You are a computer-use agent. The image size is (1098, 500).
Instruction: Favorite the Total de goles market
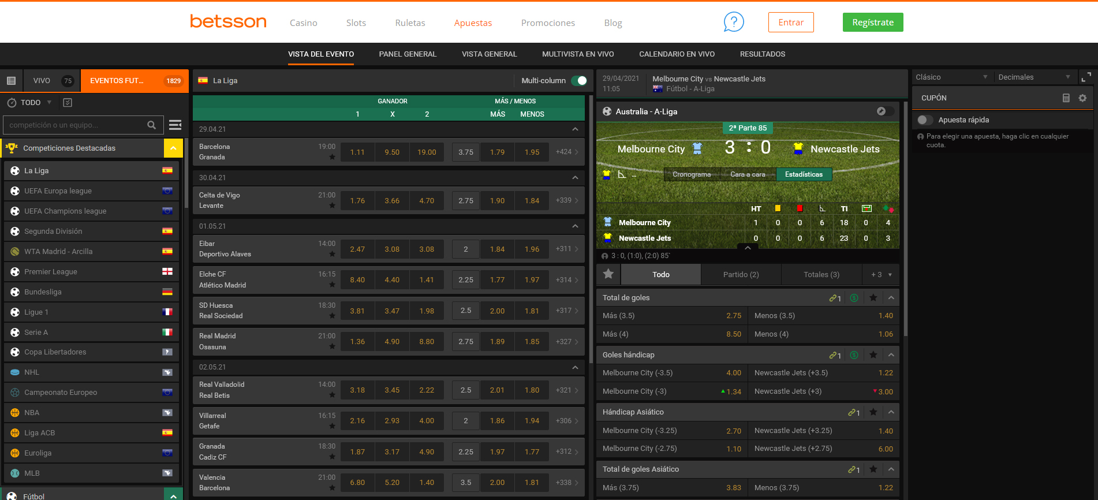coord(873,298)
